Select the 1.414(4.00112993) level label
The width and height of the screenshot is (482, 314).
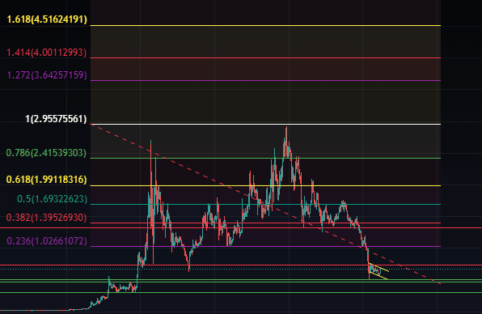(x=47, y=53)
